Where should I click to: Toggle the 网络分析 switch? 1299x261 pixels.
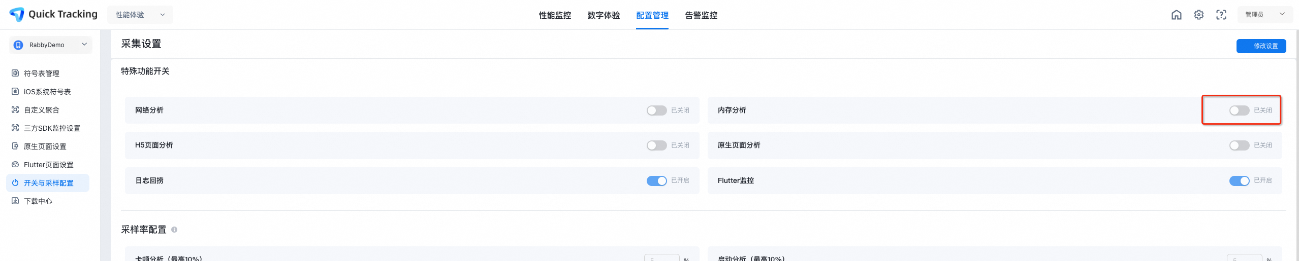[656, 110]
